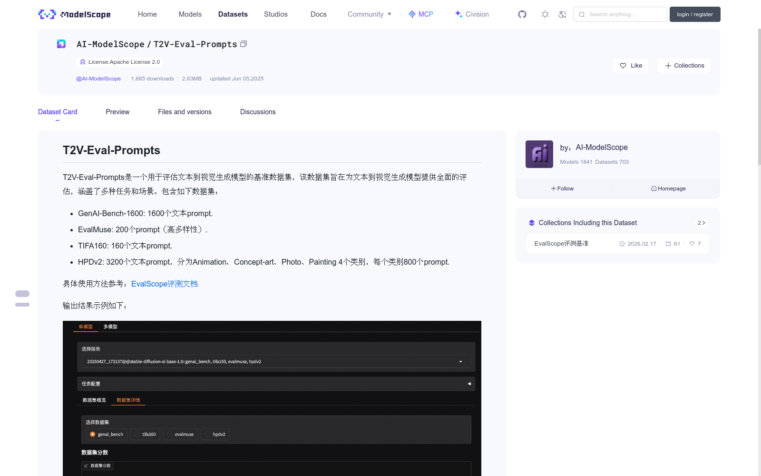Select the tifa160 radio option
761x476 pixels.
(145, 434)
